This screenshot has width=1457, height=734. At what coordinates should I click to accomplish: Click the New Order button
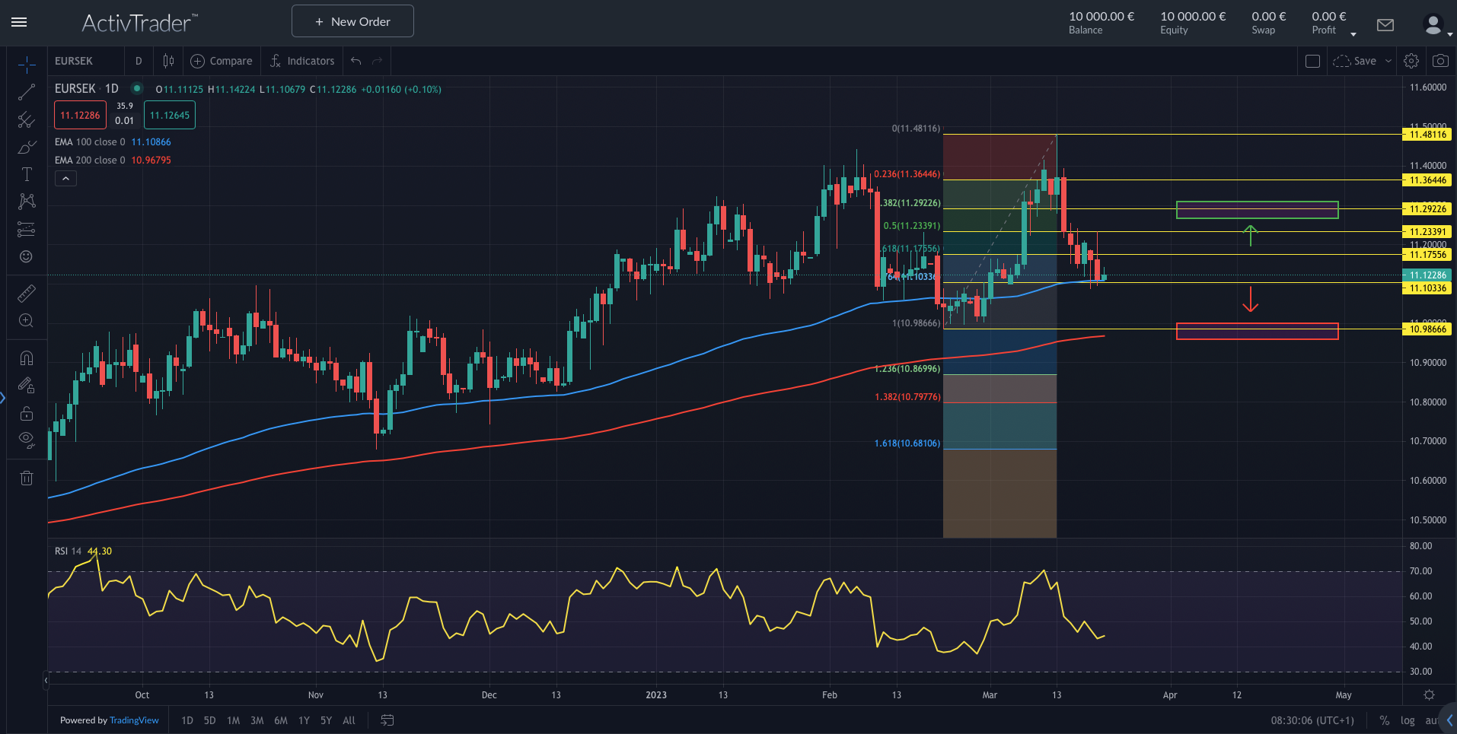[x=352, y=21]
